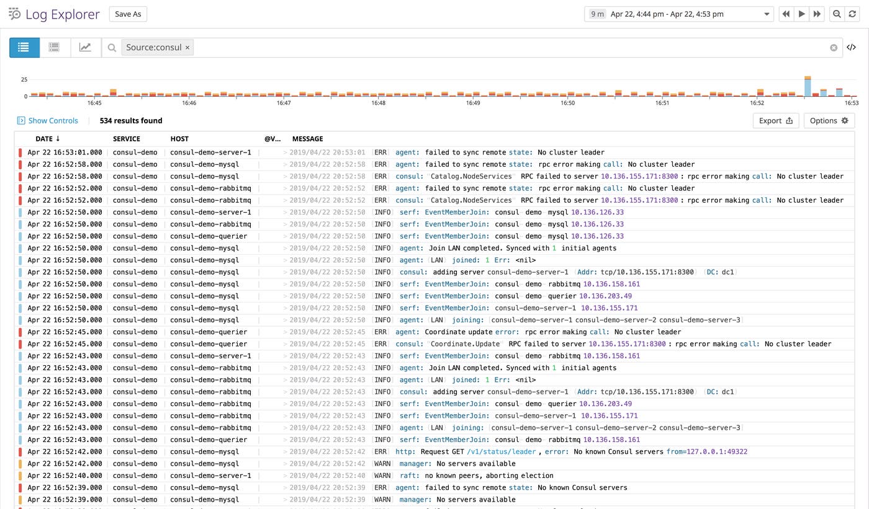Step the time range forward with fast-forward
Screen dimensions: 869x509
click(817, 14)
